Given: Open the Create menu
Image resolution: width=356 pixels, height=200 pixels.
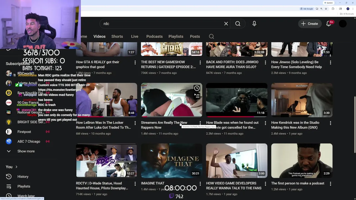Looking at the screenshot, I should click(x=310, y=24).
